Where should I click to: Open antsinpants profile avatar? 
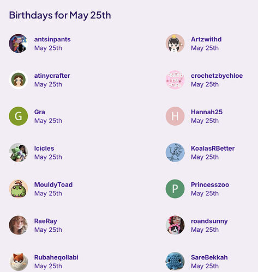(19, 44)
